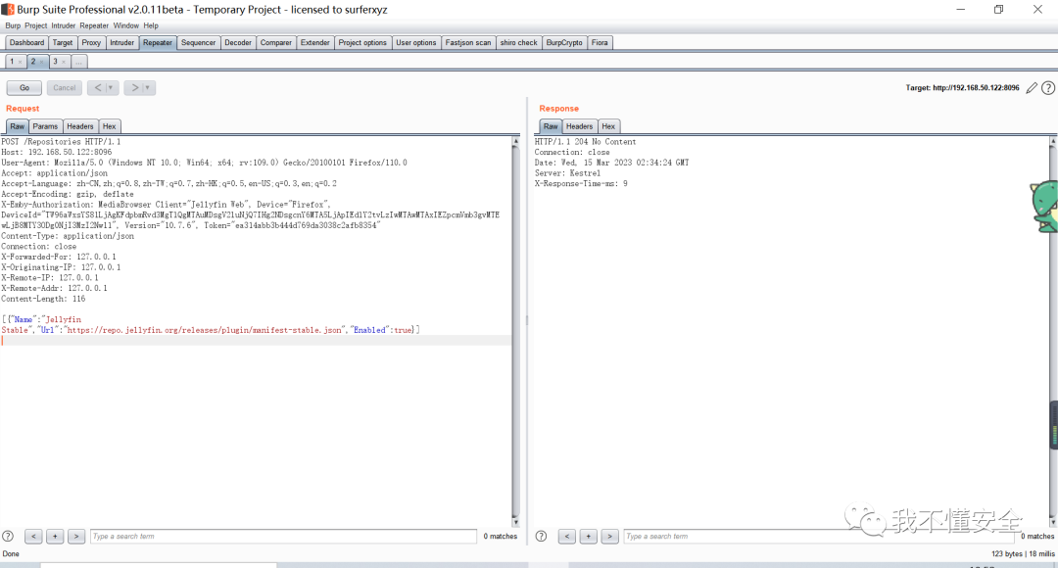Select Repeater sub-tab 1
The image size is (1058, 568).
click(x=12, y=62)
